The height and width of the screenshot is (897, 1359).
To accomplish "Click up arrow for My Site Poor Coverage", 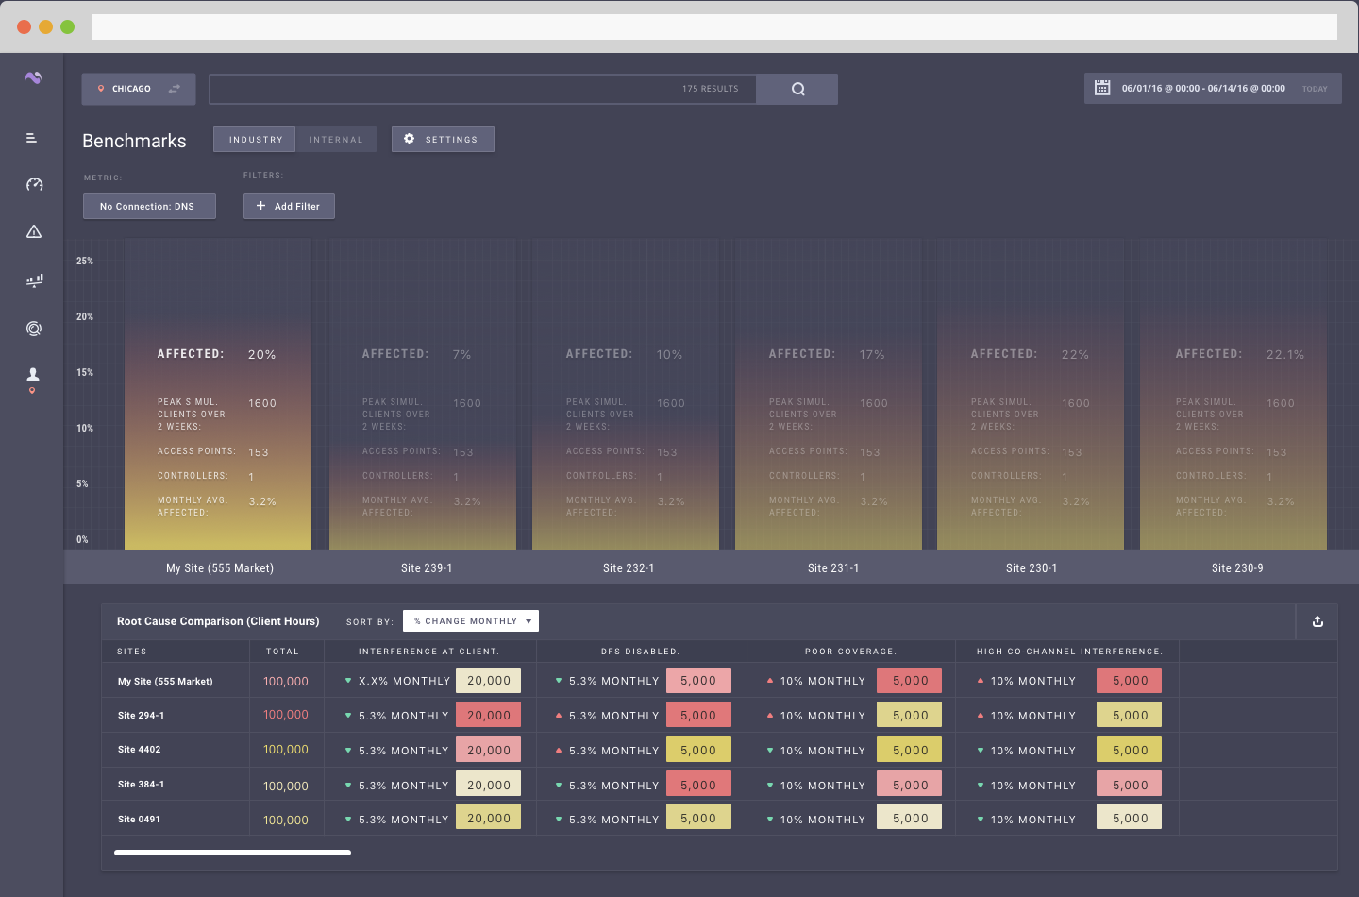I will point(770,681).
